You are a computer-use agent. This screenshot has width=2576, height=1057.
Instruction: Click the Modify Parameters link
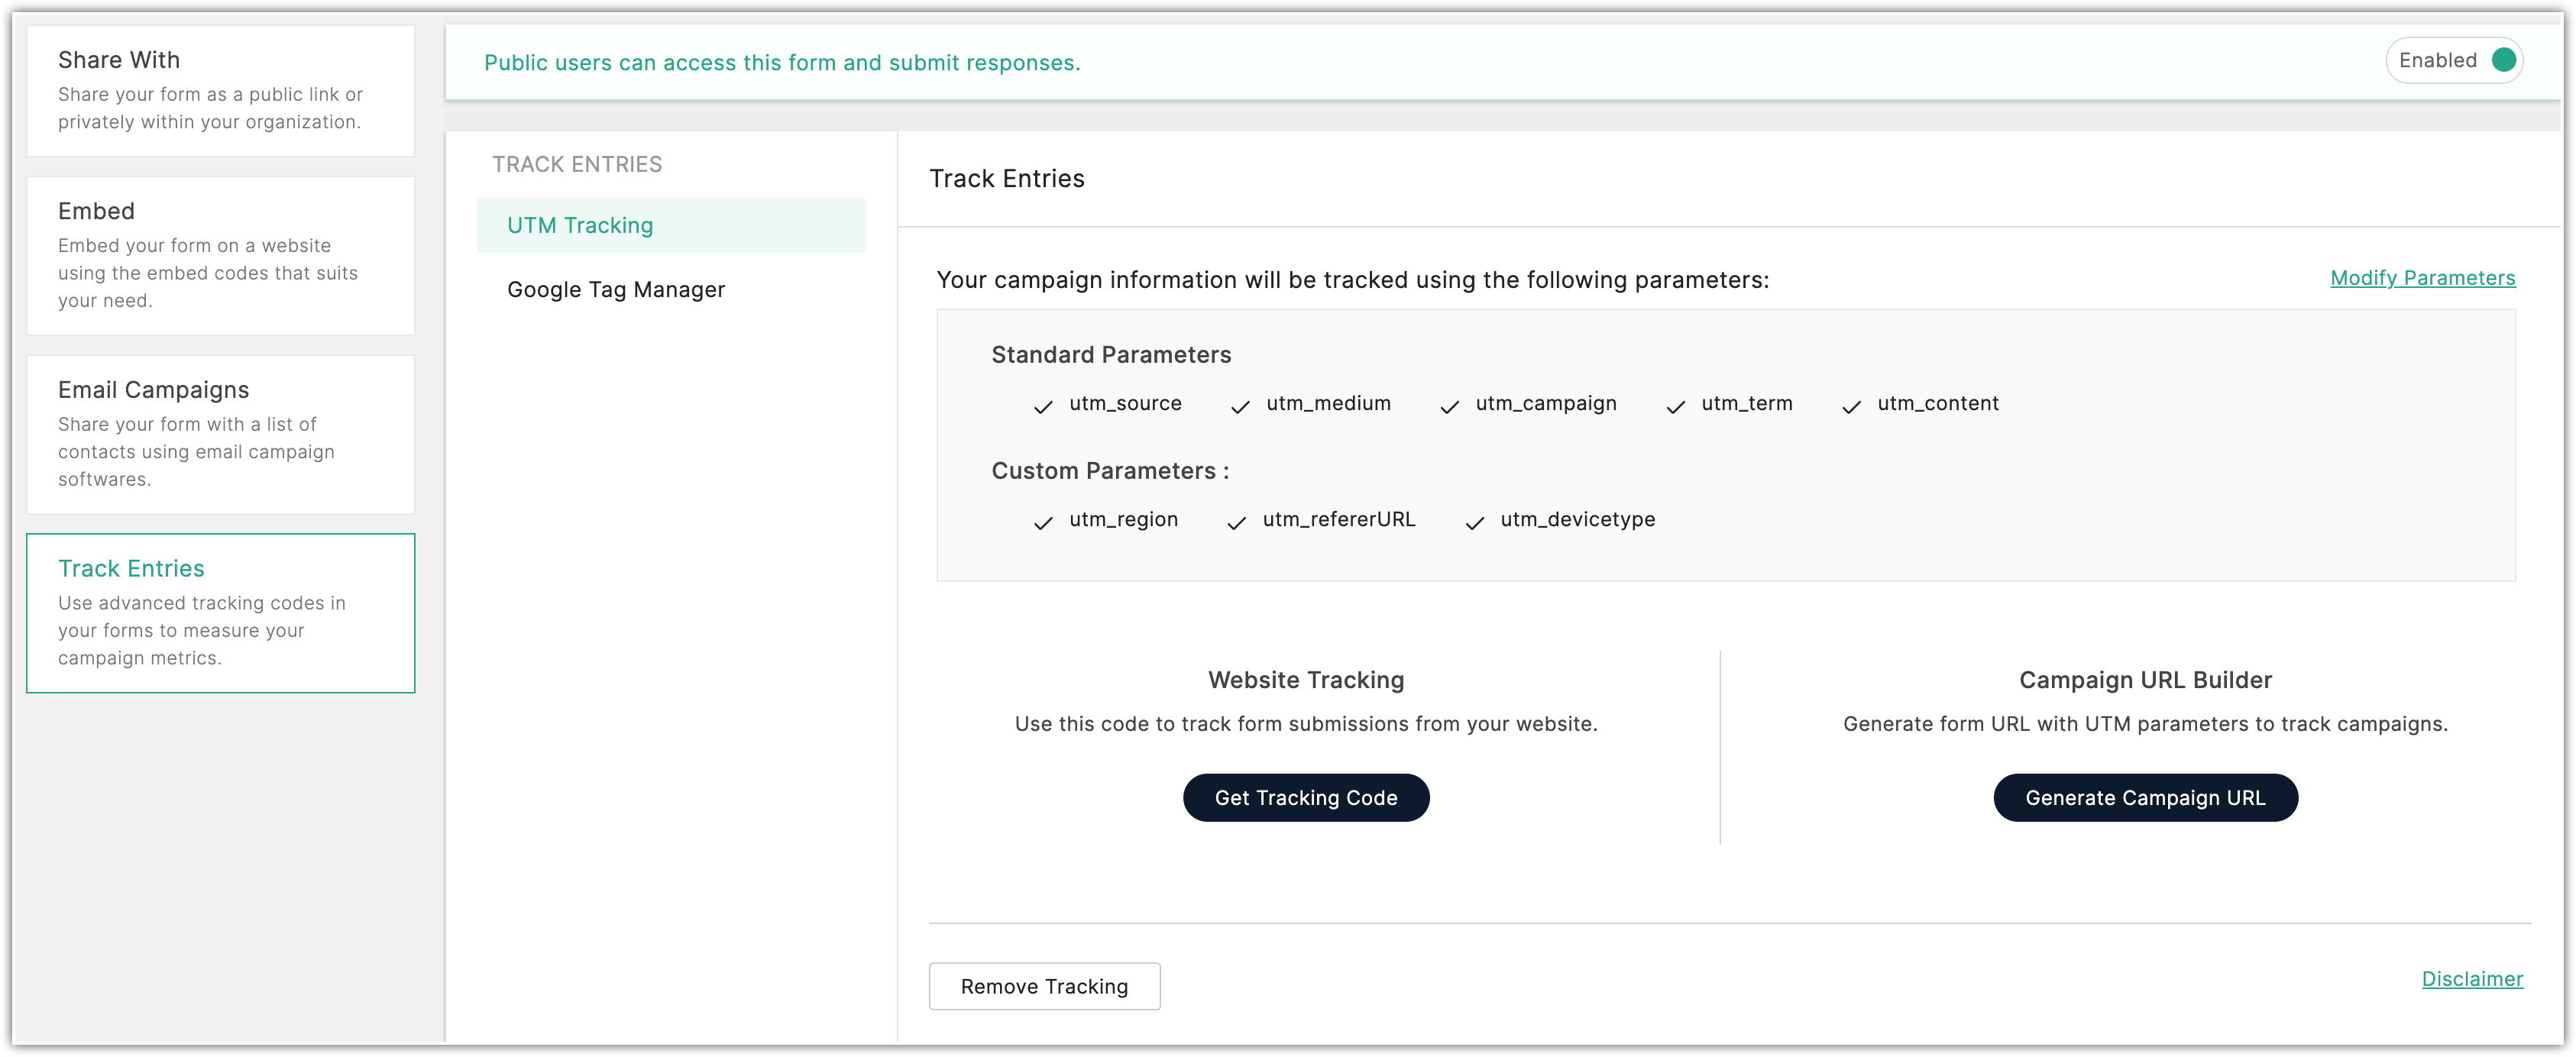tap(2422, 278)
